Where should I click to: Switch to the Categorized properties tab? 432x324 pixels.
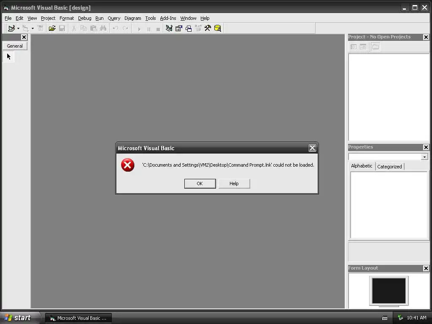pos(389,166)
